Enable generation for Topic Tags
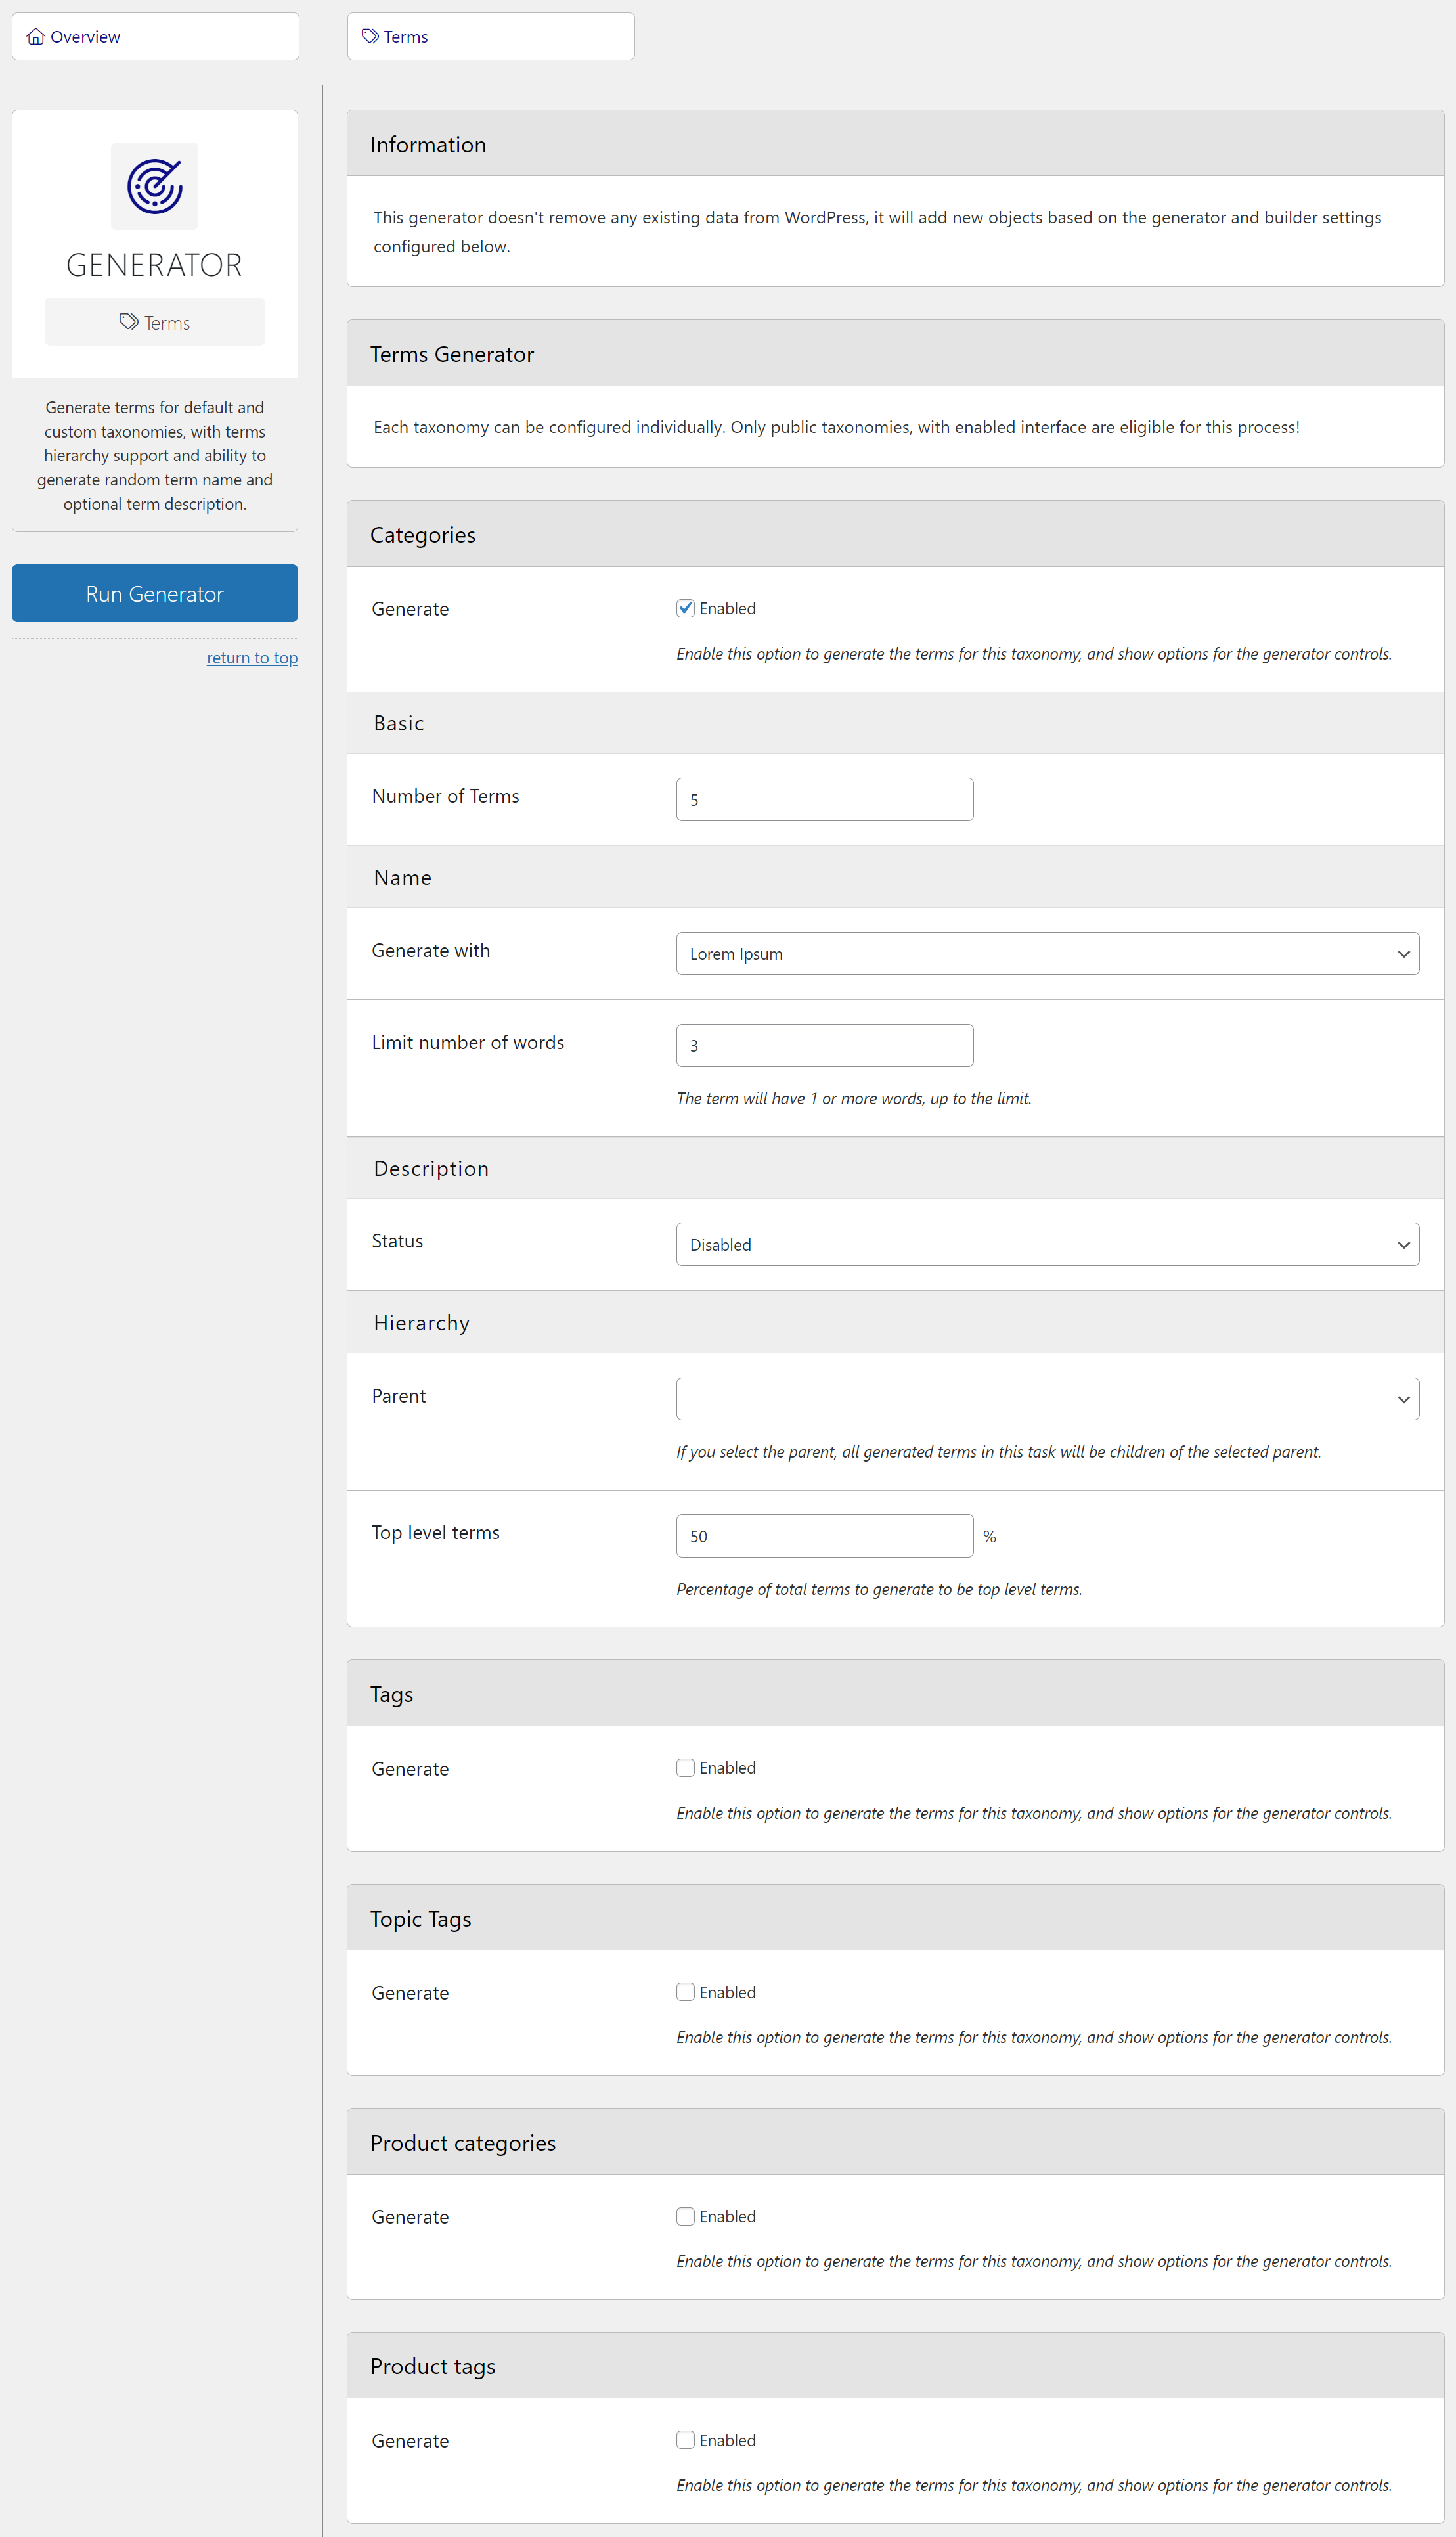Screen dimensions: 1456x2537 [x=685, y=1991]
